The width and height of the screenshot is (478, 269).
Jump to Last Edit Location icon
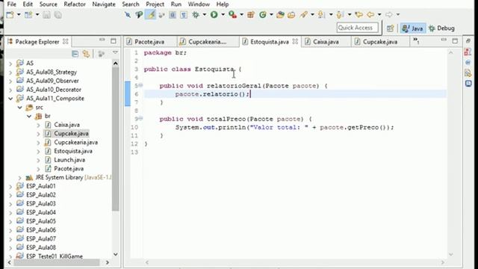click(358, 15)
